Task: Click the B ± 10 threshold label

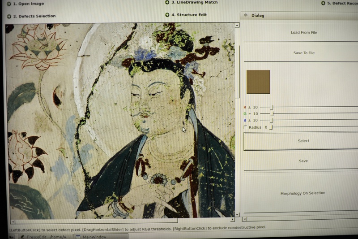Action: [x=251, y=120]
